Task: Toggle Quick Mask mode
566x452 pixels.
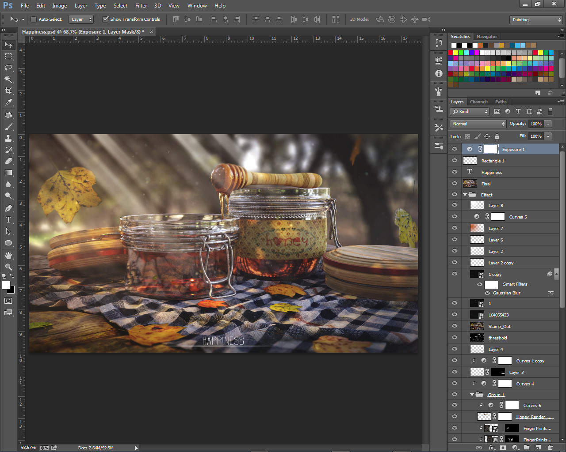Action: [8, 301]
